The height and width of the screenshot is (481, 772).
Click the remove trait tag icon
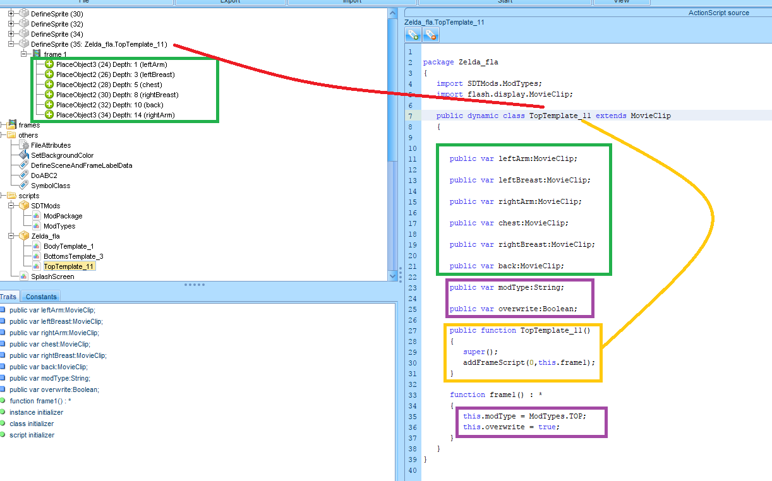(x=431, y=35)
